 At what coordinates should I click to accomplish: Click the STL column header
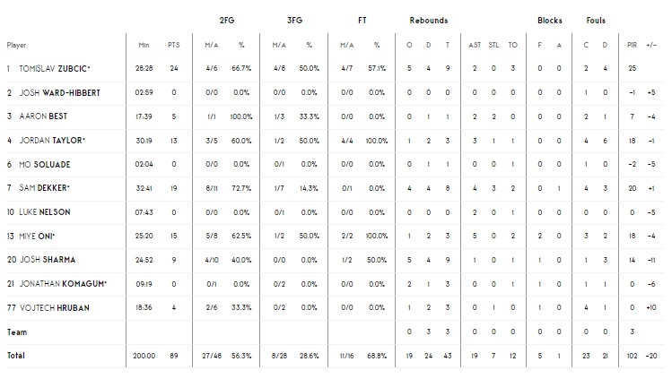pyautogui.click(x=494, y=45)
